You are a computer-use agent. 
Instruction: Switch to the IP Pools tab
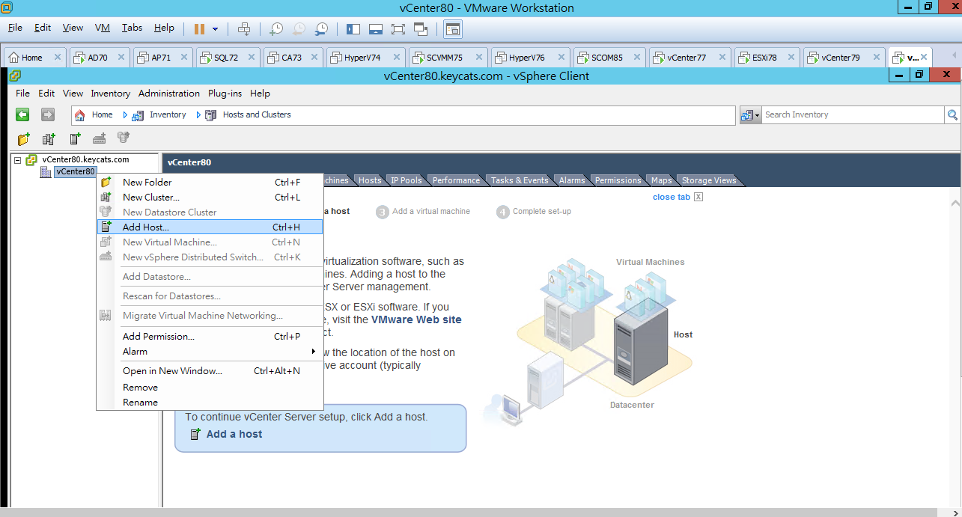[x=406, y=180]
